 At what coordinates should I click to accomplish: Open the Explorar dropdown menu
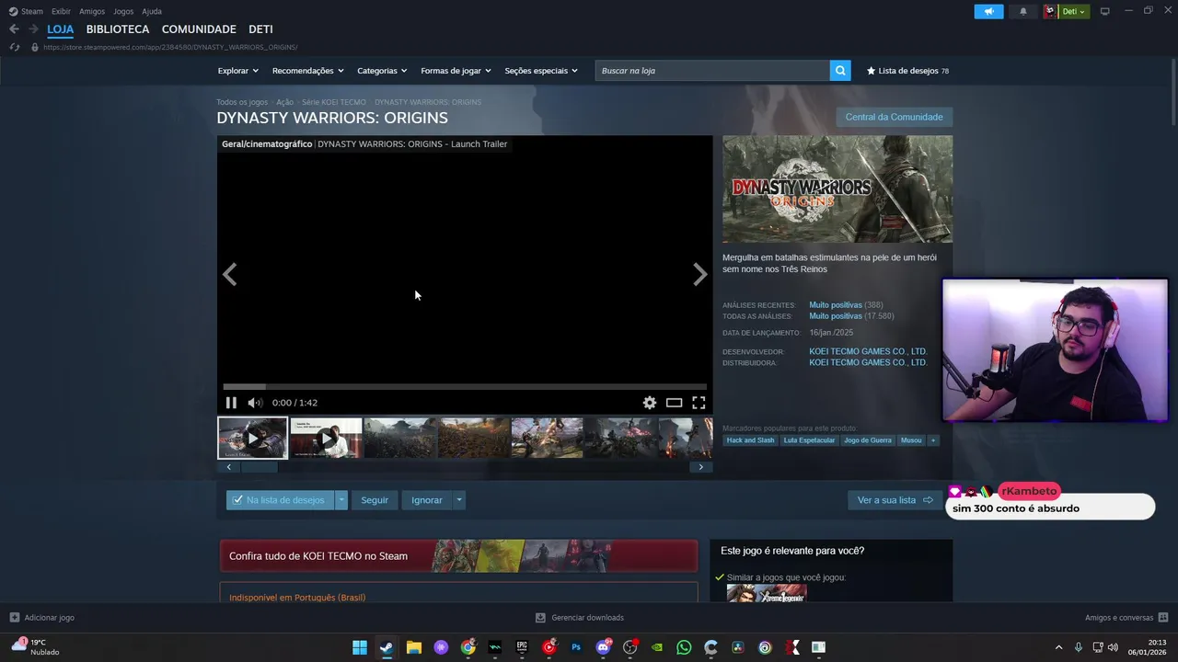coord(238,71)
